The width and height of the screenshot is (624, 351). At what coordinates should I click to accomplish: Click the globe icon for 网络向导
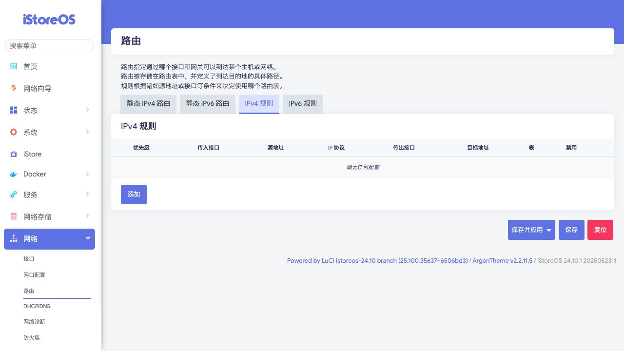(14, 88)
